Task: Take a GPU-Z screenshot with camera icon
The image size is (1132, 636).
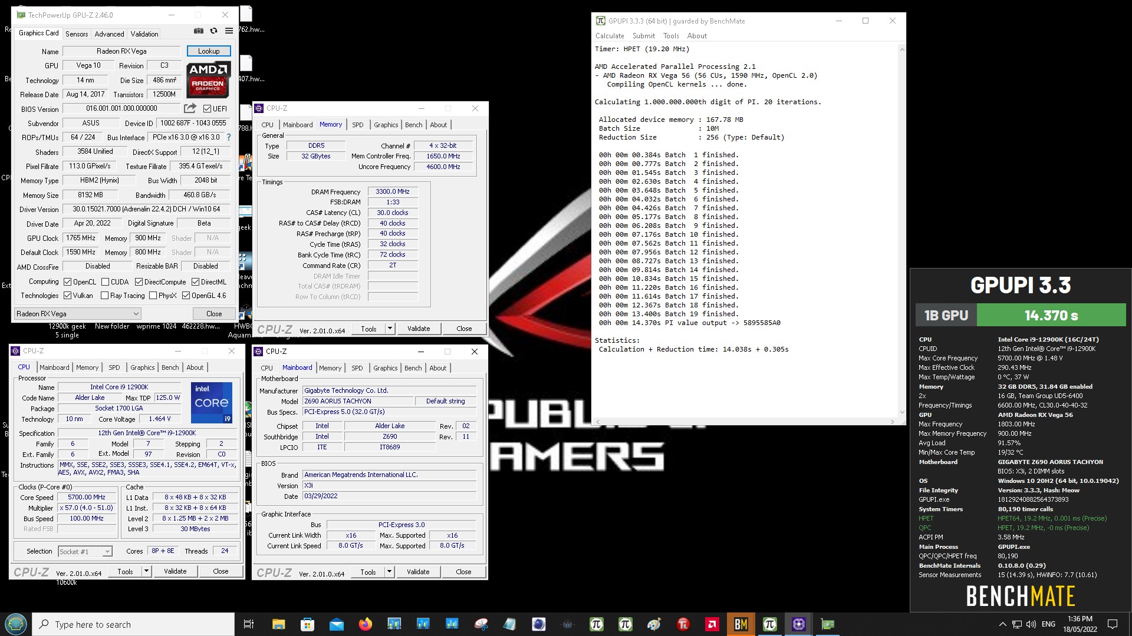Action: [199, 31]
